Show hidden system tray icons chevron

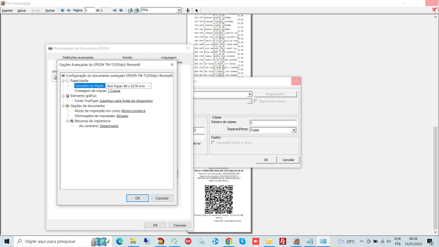click(x=362, y=241)
